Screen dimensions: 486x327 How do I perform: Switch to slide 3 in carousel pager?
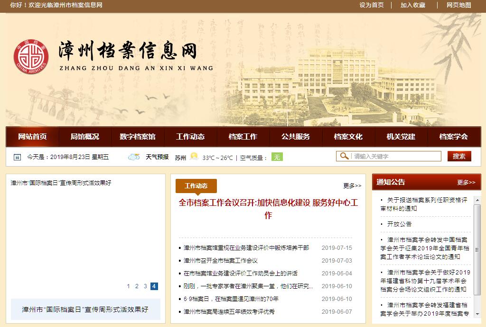[145, 286]
